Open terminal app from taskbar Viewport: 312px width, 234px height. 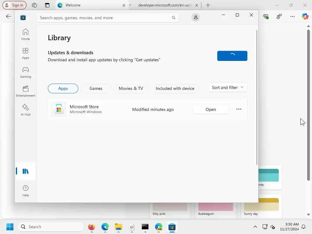145,227
